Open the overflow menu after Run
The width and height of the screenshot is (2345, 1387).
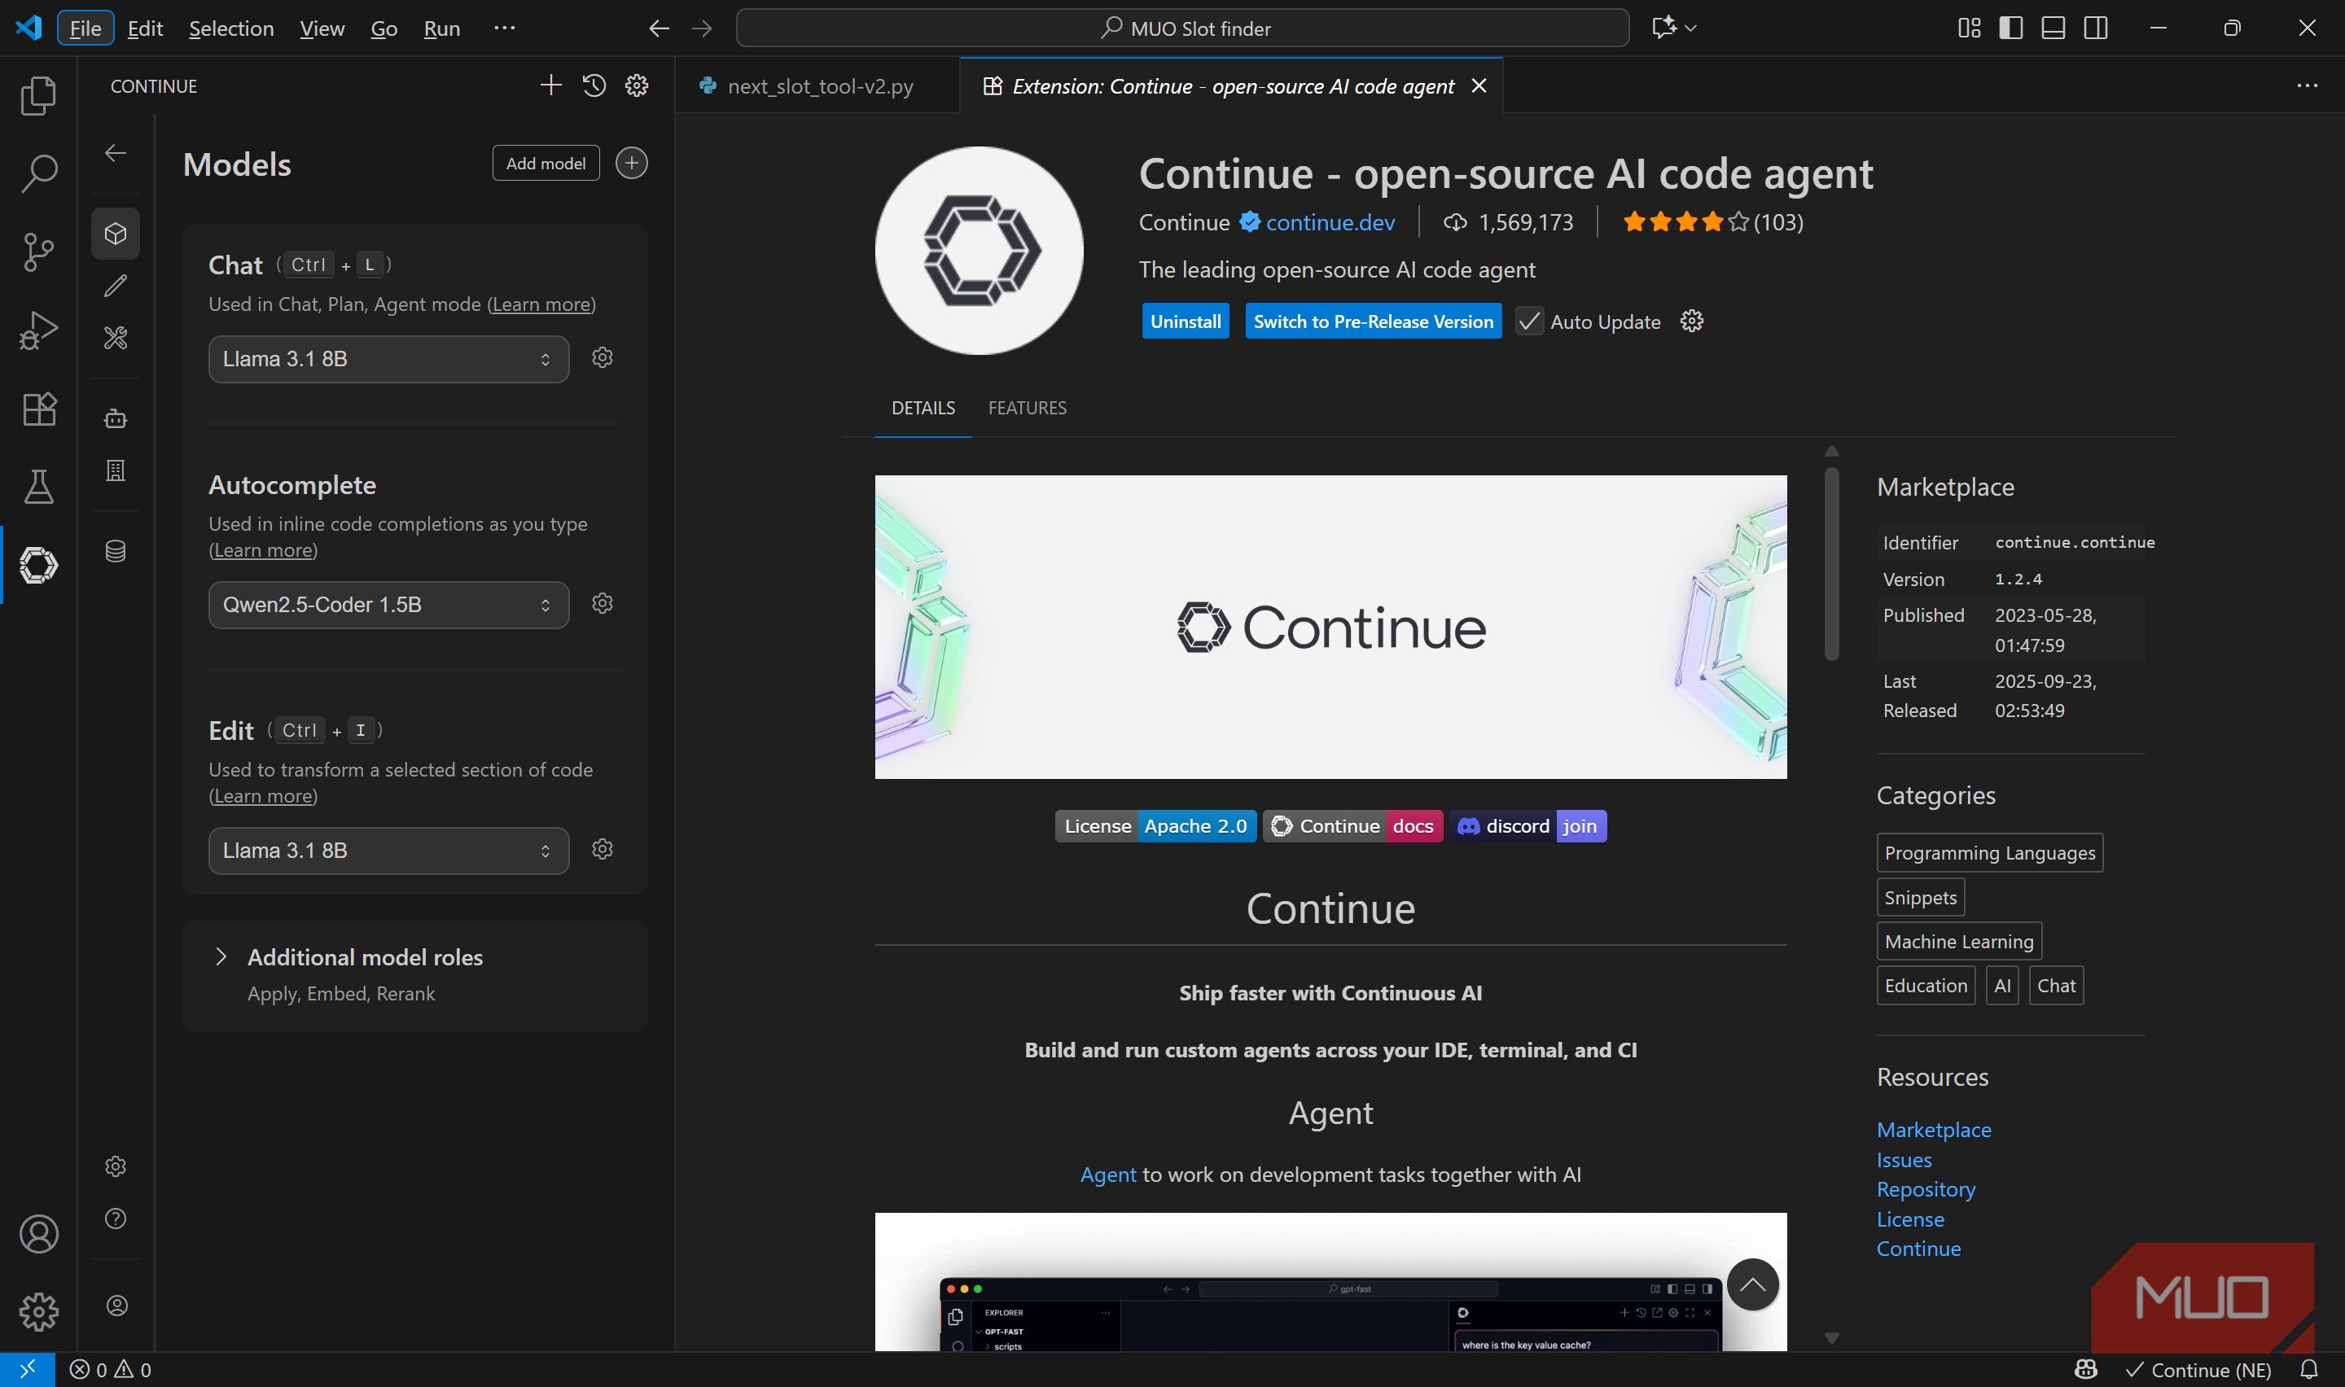pos(505,28)
